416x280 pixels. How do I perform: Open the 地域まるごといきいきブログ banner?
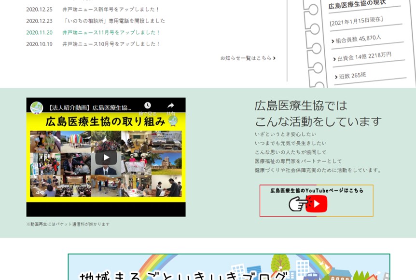coord(229,267)
